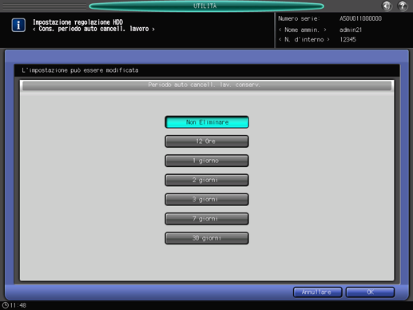Click L'impostazione può essere modificata message
Screen dimensions: 413x310
coord(80,70)
